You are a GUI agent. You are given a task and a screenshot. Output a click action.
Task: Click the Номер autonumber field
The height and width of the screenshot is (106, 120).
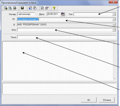[x=26, y=14]
